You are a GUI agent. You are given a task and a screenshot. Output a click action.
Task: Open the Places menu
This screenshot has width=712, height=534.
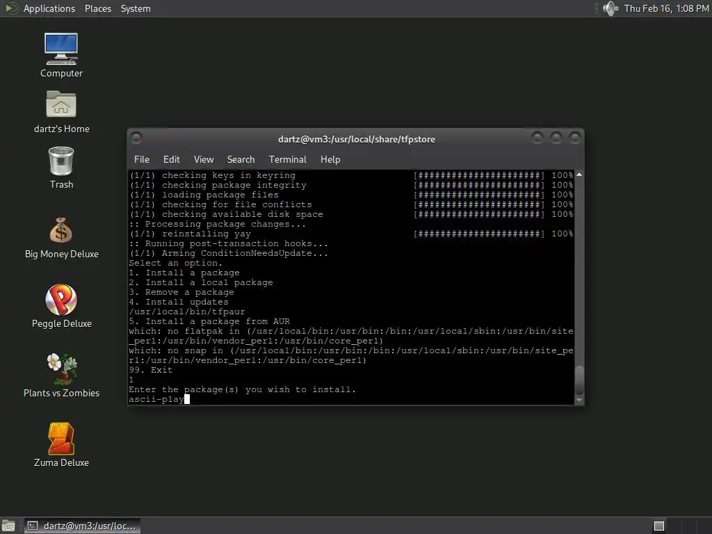click(x=97, y=8)
